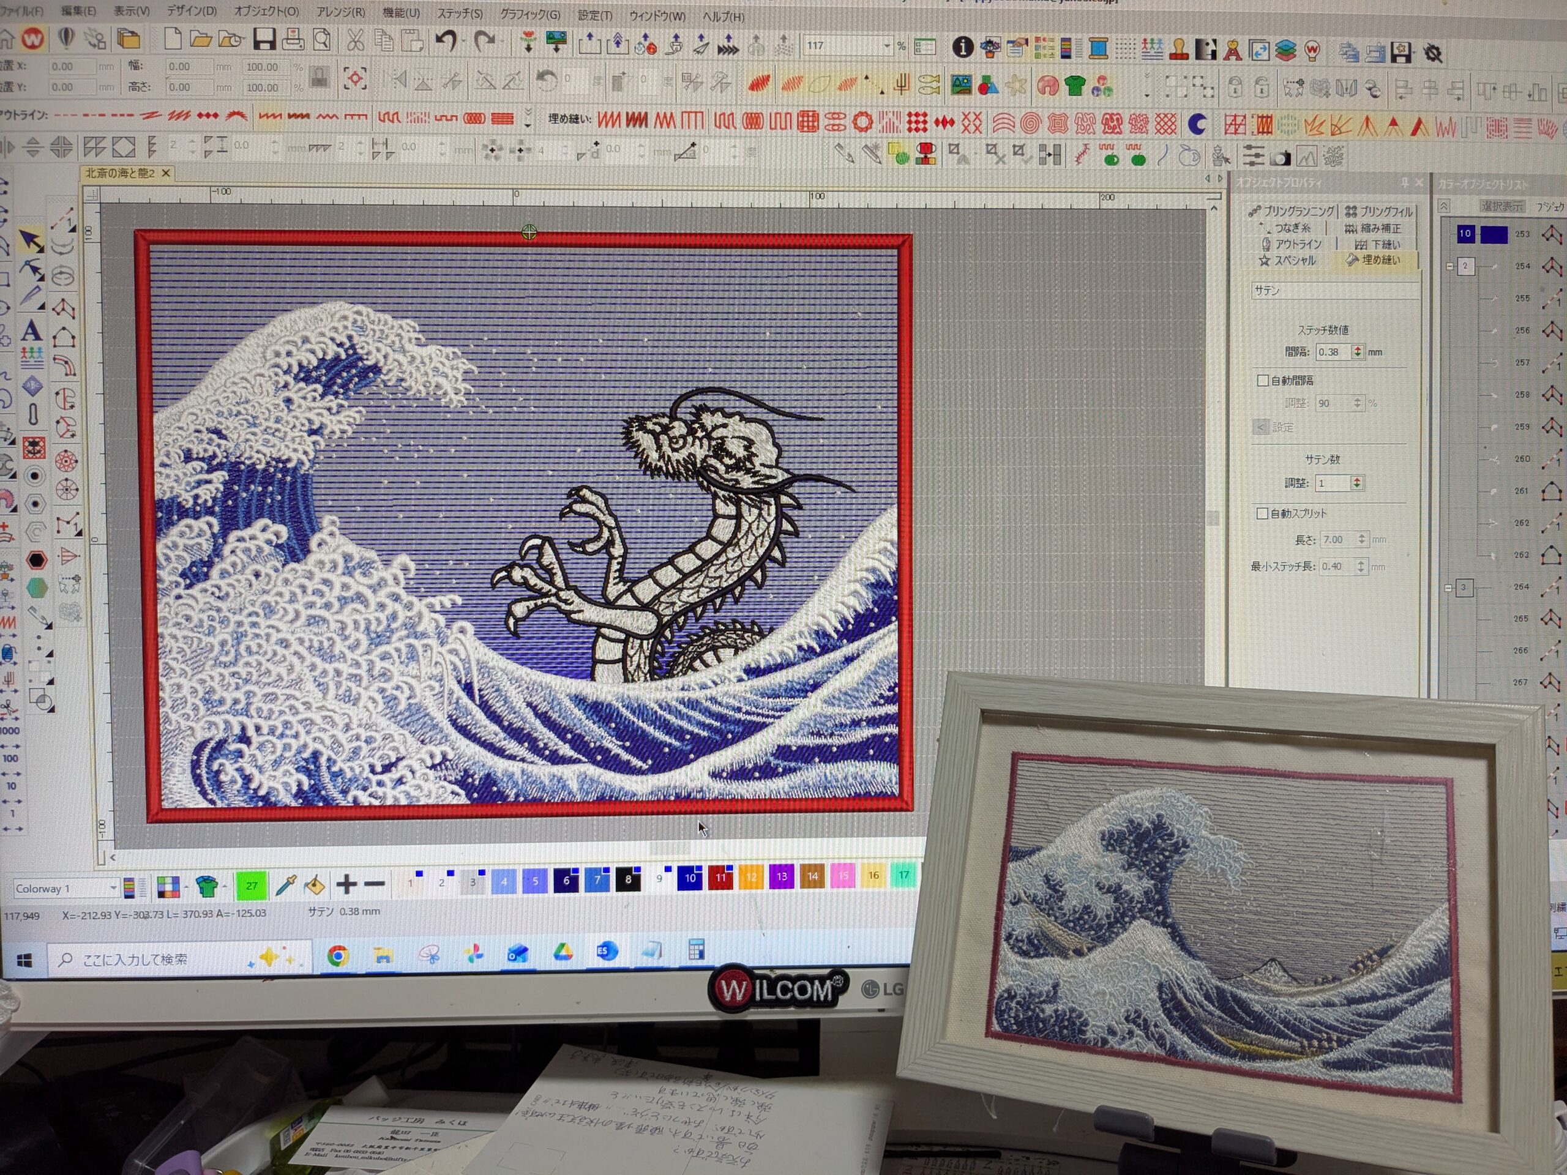Switch to the スペシャル properties tab
The height and width of the screenshot is (1175, 1567).
[1287, 261]
